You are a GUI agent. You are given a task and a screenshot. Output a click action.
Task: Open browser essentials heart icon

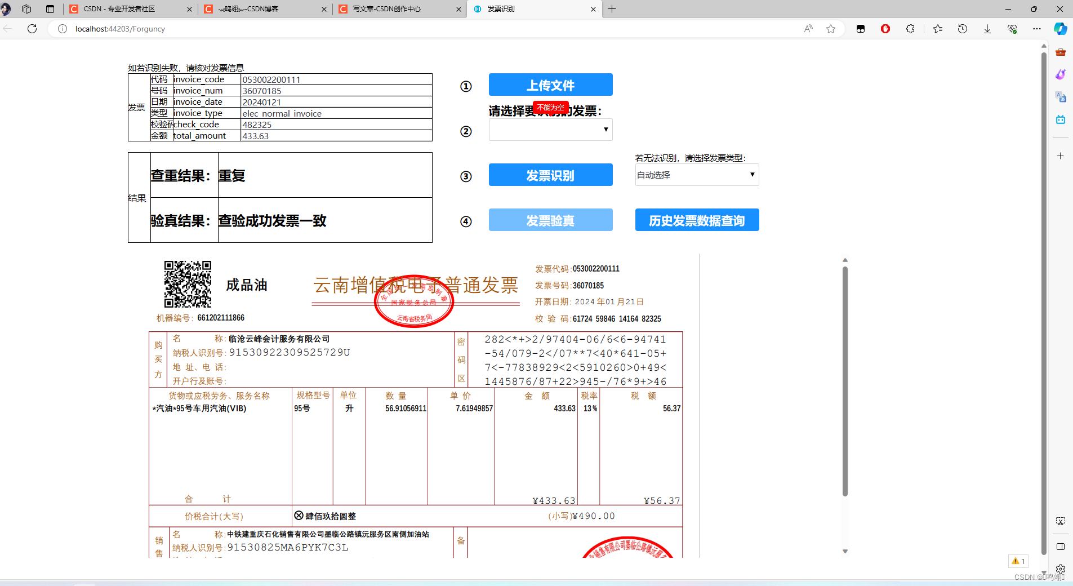[x=1012, y=29]
